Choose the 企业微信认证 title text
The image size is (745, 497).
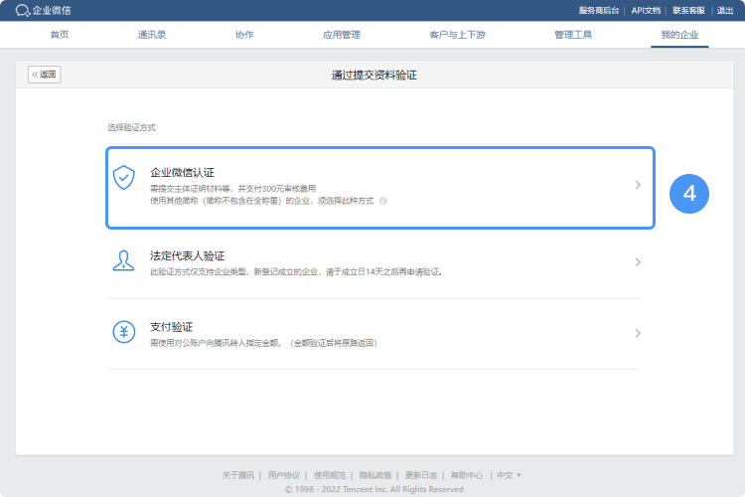click(182, 173)
